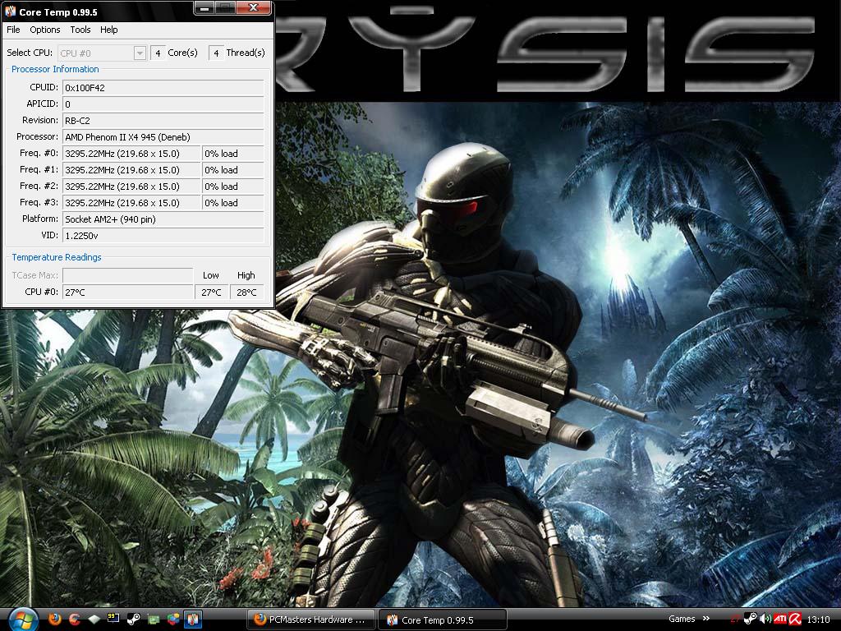The height and width of the screenshot is (631, 841).
Task: Click the Processor Information group label
Action: coord(55,69)
